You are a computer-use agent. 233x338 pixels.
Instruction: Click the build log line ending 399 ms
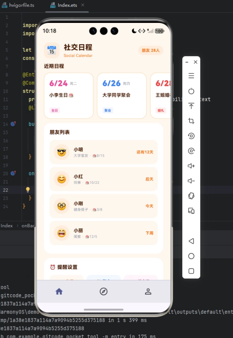74,320
